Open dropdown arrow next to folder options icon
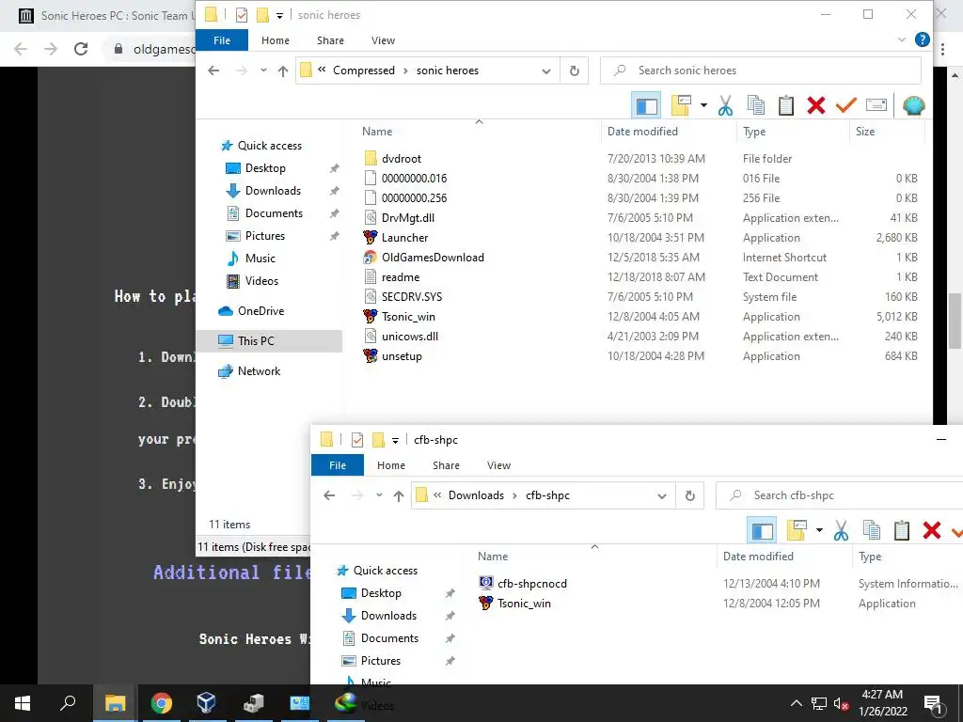 point(703,105)
